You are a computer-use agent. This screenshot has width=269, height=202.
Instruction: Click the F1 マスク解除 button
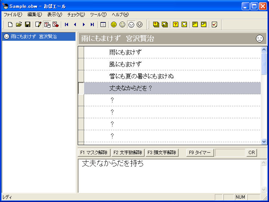(x=94, y=153)
